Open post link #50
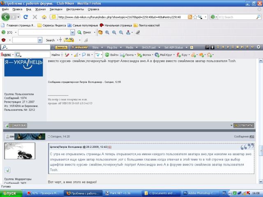 (251, 137)
